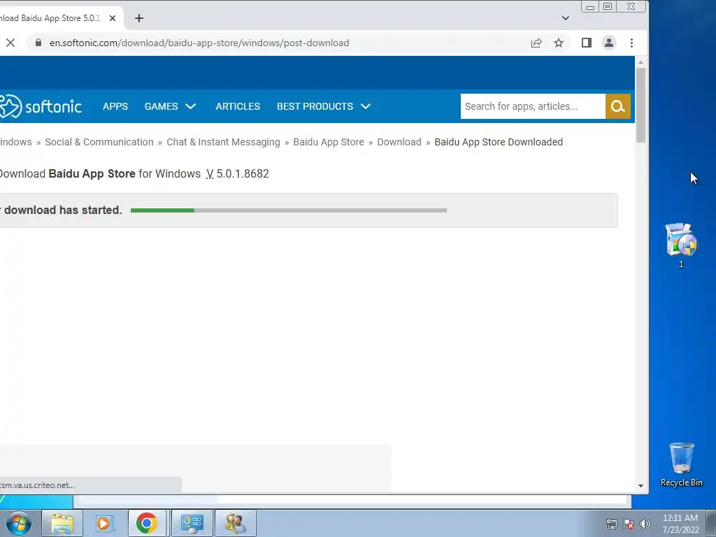Click the padlock site info icon
Image resolution: width=716 pixels, height=537 pixels.
point(38,43)
